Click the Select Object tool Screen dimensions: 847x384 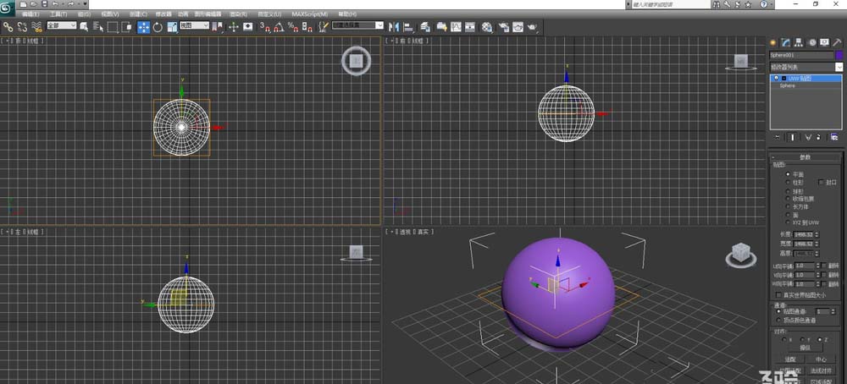click(x=84, y=26)
